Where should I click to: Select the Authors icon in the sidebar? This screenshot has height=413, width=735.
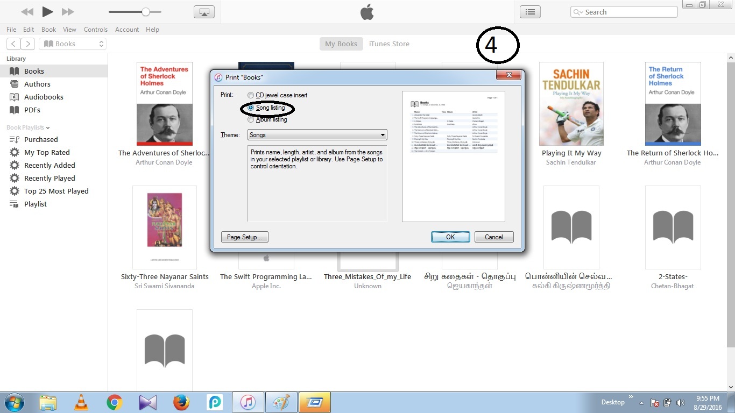15,84
